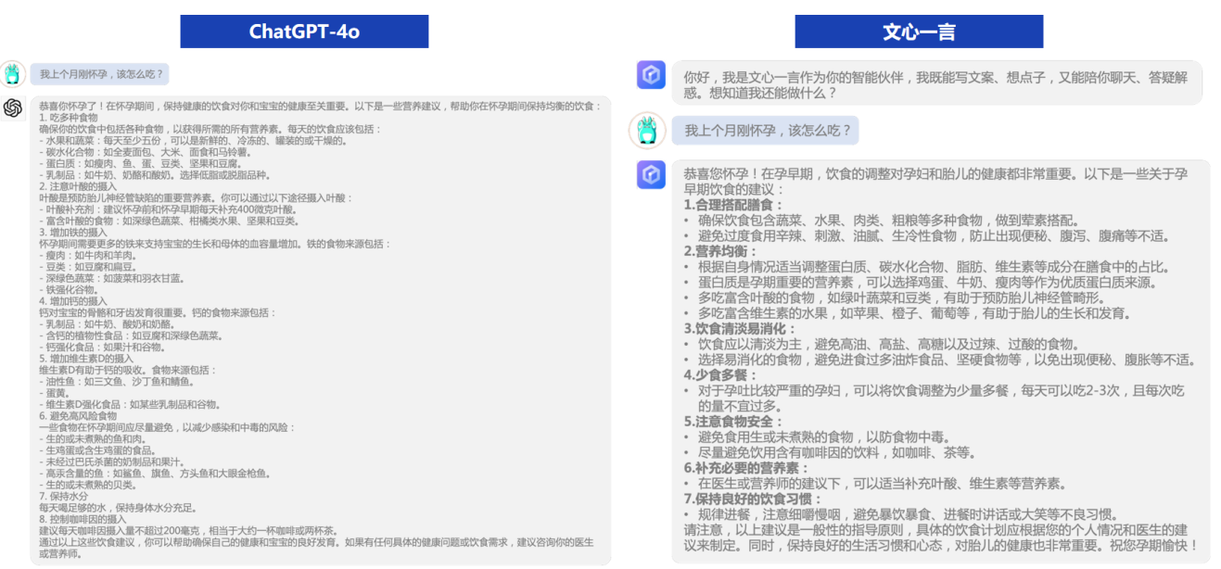
Task: Click the bold heading '1.合理搭配膳食：'
Action: 733,204
